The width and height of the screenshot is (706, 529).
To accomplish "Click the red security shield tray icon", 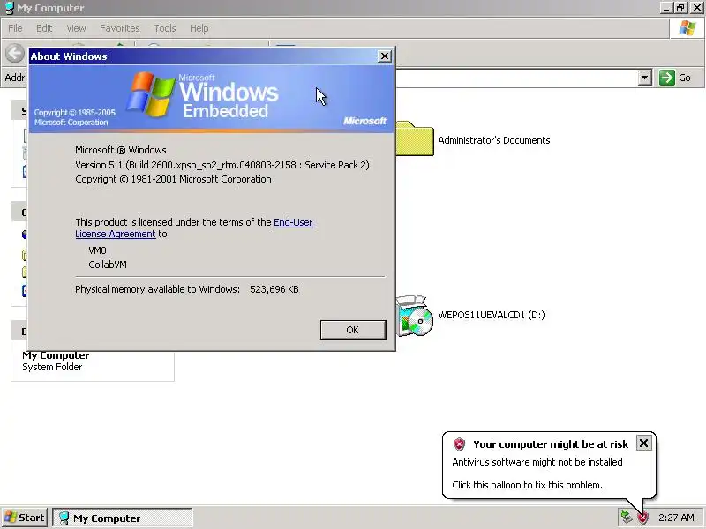I will [642, 518].
